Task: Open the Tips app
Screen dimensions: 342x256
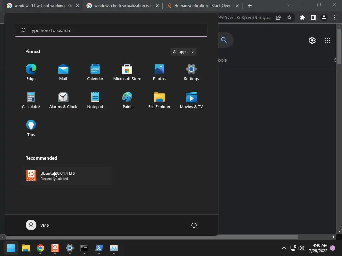Action: tap(31, 128)
